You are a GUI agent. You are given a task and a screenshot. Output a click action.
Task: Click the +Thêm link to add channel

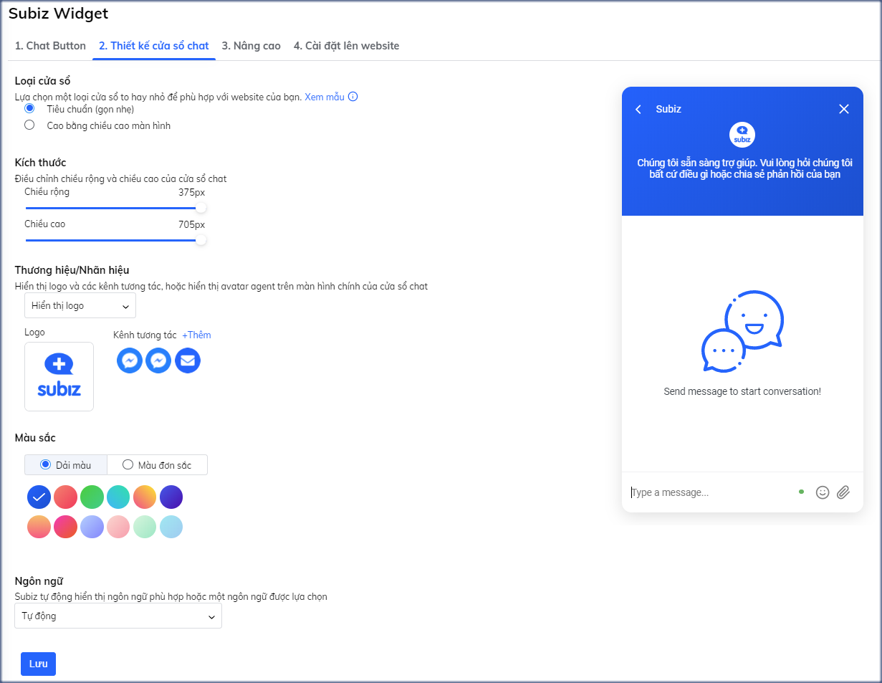tap(196, 335)
